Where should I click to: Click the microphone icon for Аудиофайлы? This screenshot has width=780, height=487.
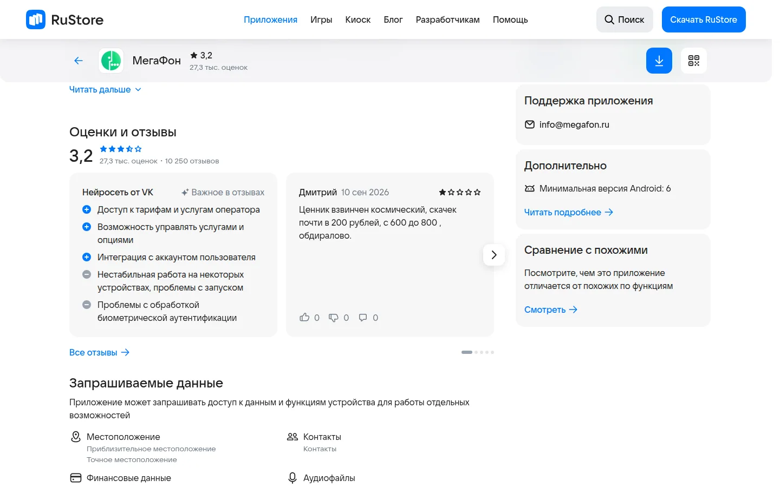point(292,478)
